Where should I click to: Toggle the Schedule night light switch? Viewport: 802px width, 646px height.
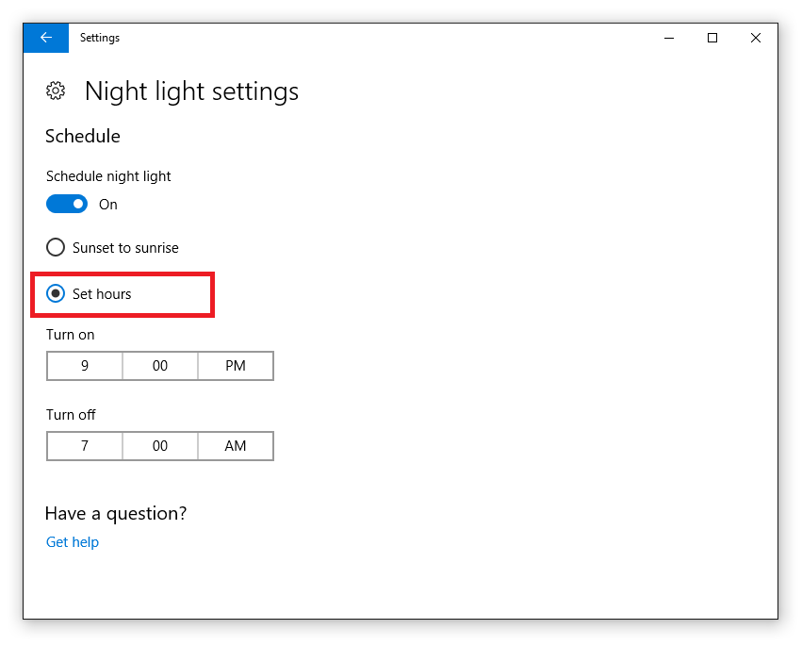(67, 205)
